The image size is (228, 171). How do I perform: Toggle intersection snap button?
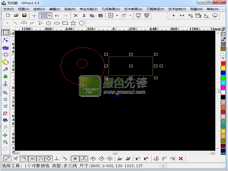click(x=32, y=159)
